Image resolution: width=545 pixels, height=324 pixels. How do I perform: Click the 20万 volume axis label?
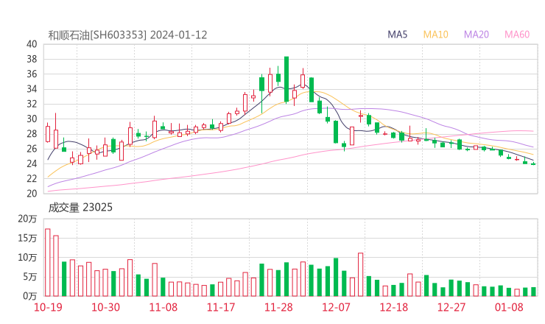click(27, 219)
